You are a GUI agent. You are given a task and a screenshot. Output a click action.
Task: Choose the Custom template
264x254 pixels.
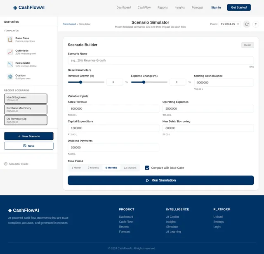(x=28, y=77)
